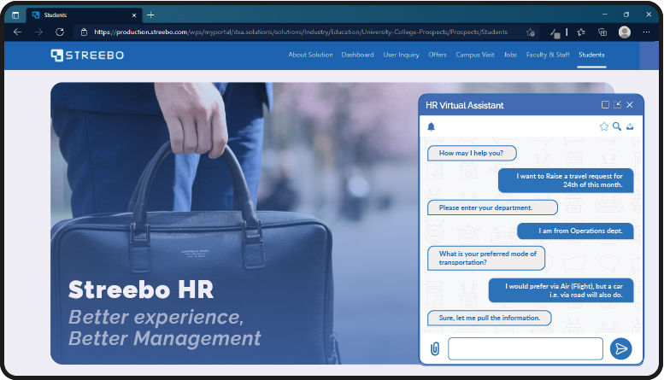Image resolution: width=664 pixels, height=380 pixels.
Task: Go to Dashboard page
Action: pos(357,55)
